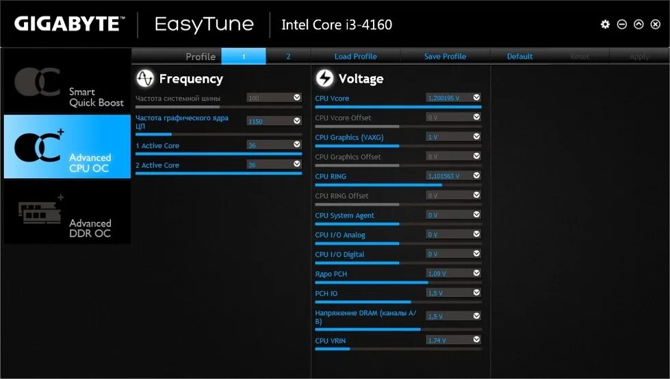Click the CPU RING slider bar
The image size is (670, 379).
[398, 185]
